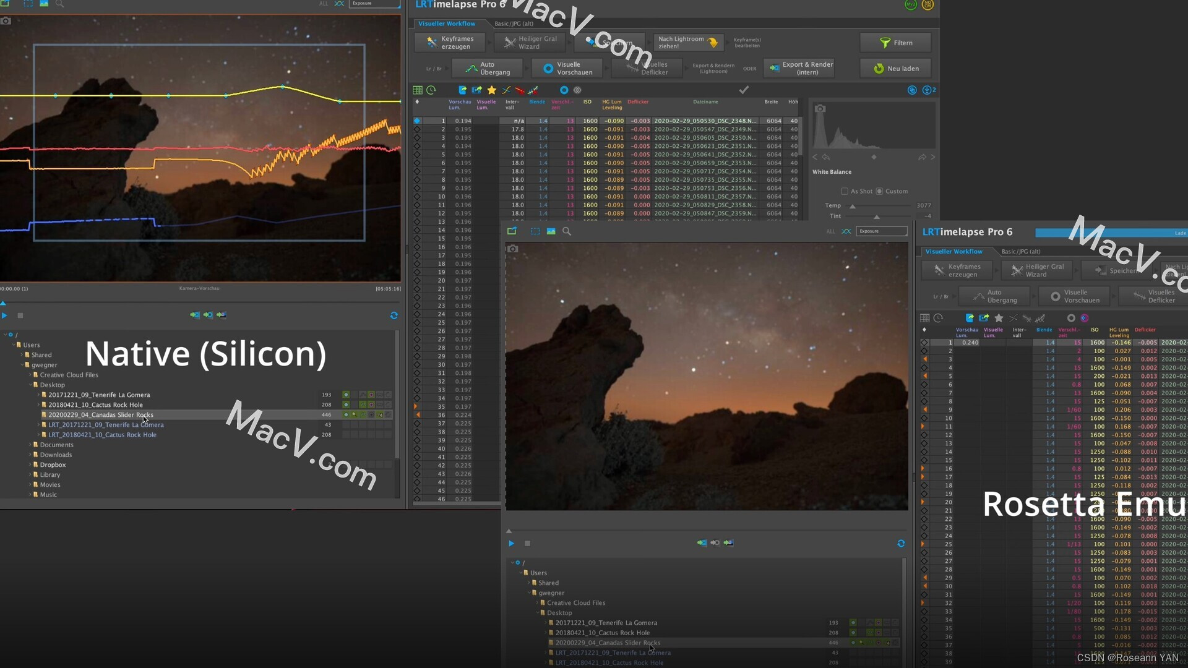The image size is (1188, 668).
Task: Collapse Users folder in Native file tree
Action: (14, 345)
